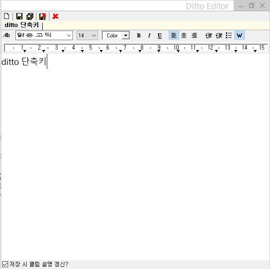Click the New clip icon
Viewport: 270px width, 269px height.
7,16
